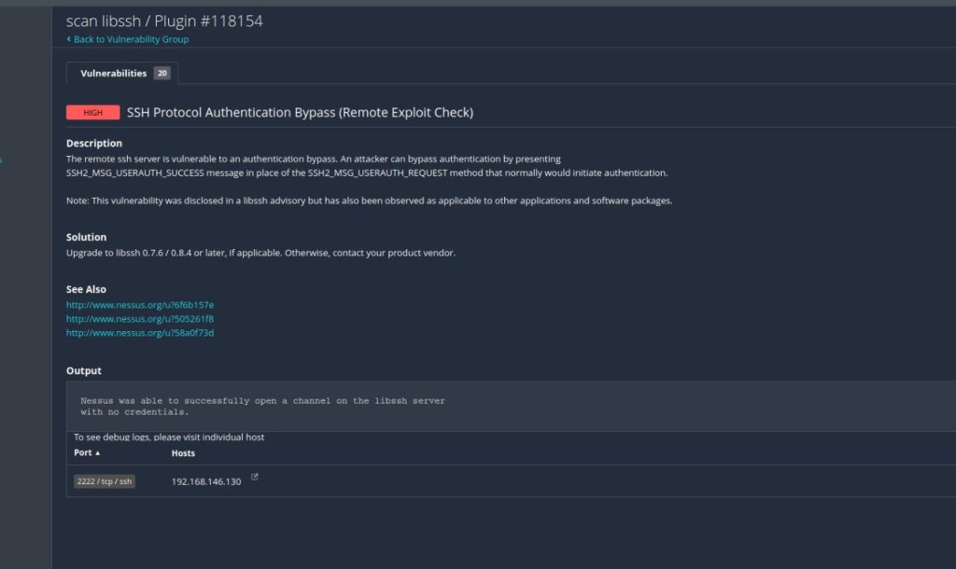Click the Solution section heading
956x569 pixels.
pyautogui.click(x=87, y=237)
